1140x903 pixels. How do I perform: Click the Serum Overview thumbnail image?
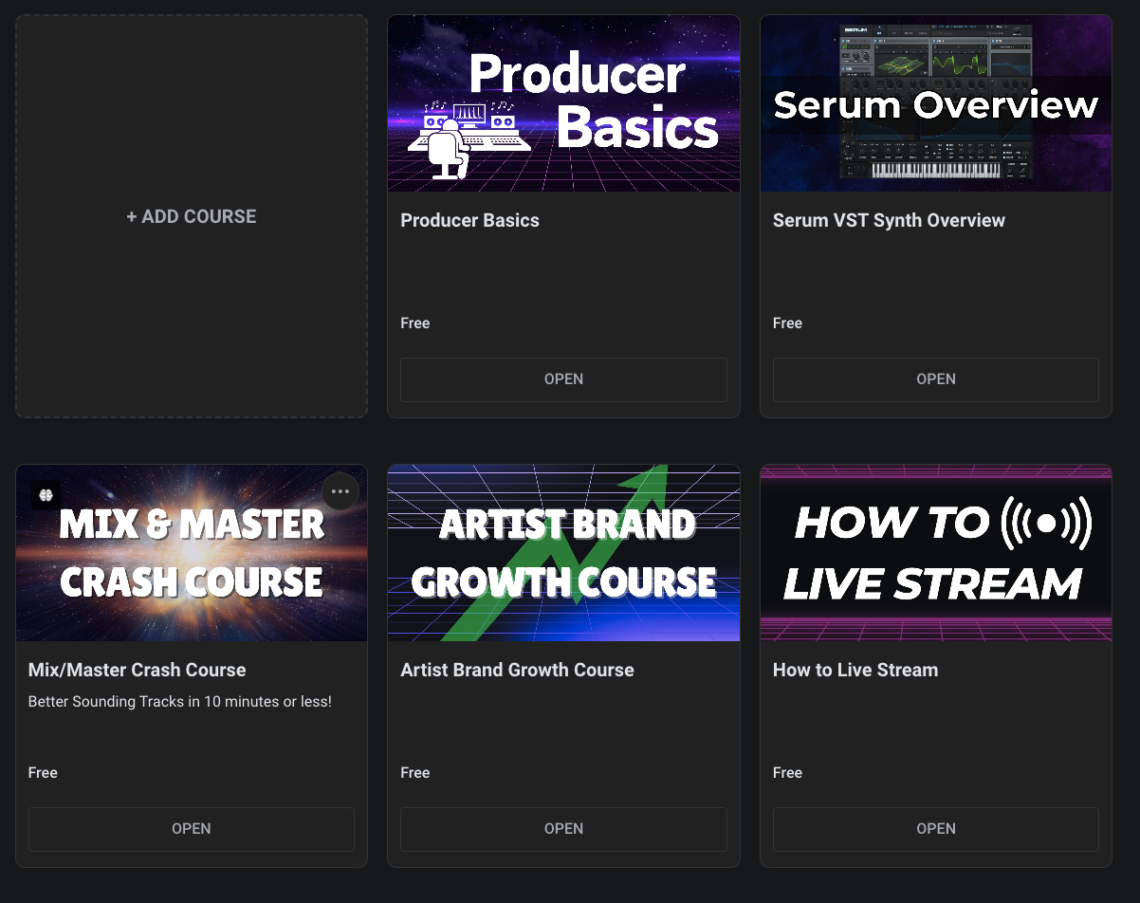(936, 103)
